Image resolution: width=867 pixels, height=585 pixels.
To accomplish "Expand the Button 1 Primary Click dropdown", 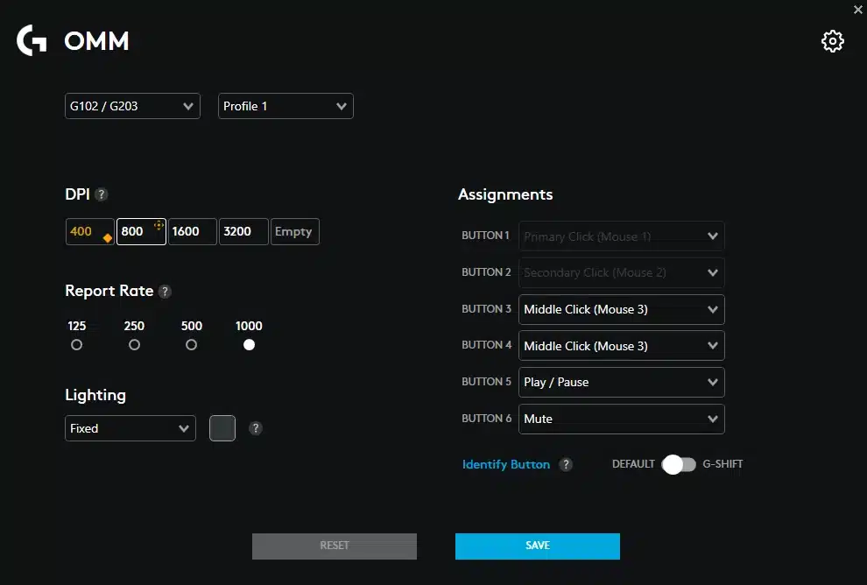I will 622,236.
